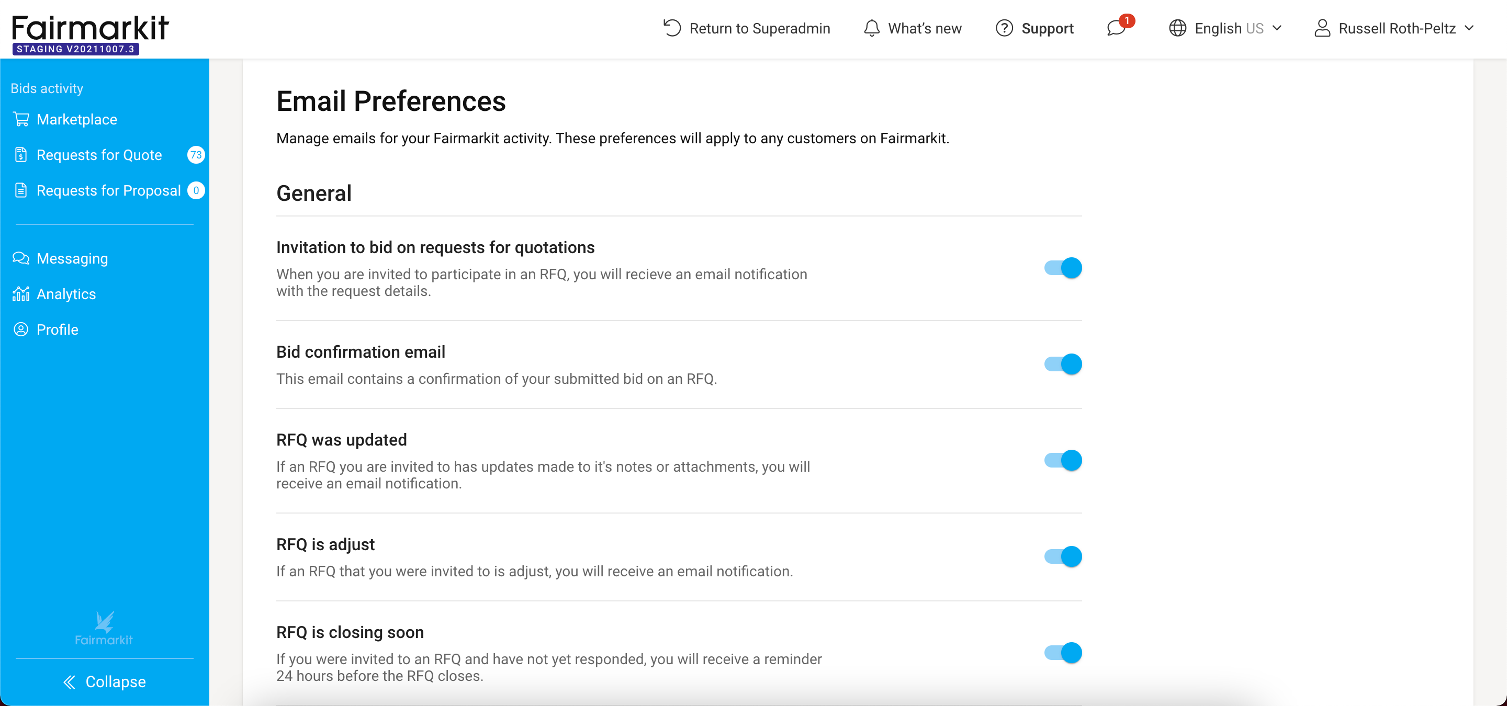Image resolution: width=1507 pixels, height=706 pixels.
Task: Click the Fairmarkit logo at top left
Action: click(90, 34)
